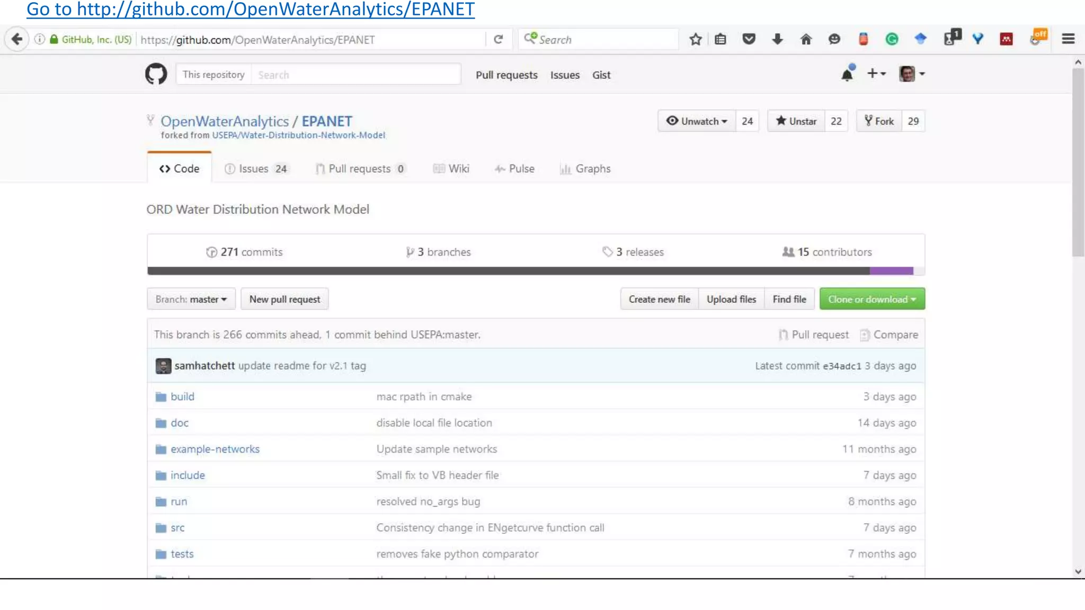
Task: Expand the Clone or download menu
Action: tap(871, 299)
